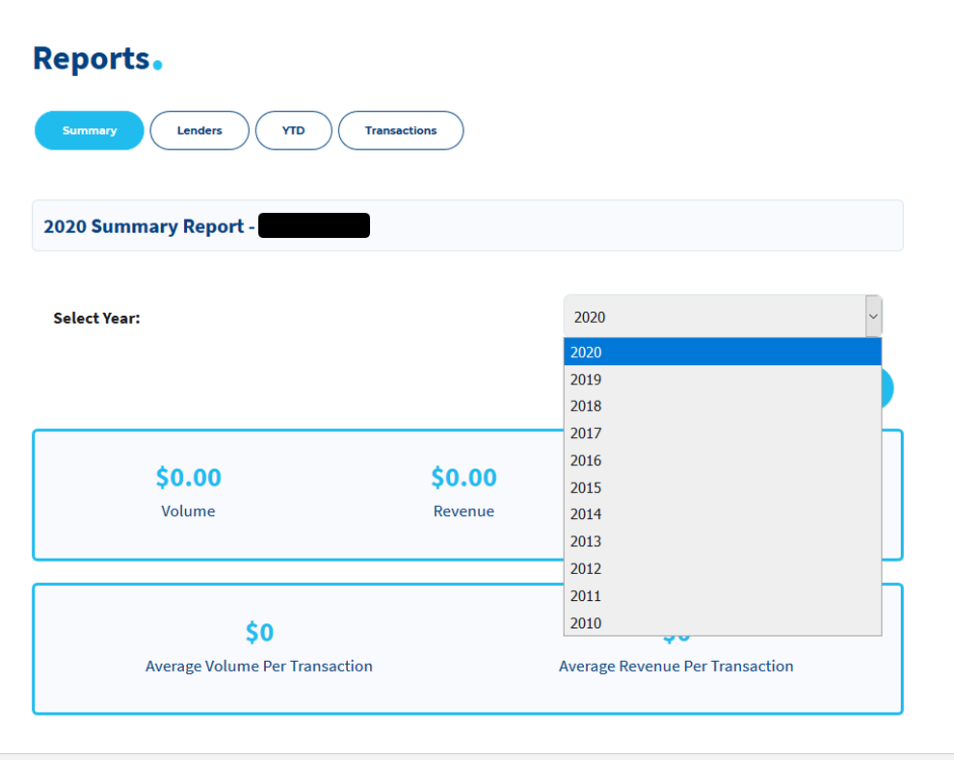Pick the 2014 year option
954x760 pixels.
tap(722, 514)
